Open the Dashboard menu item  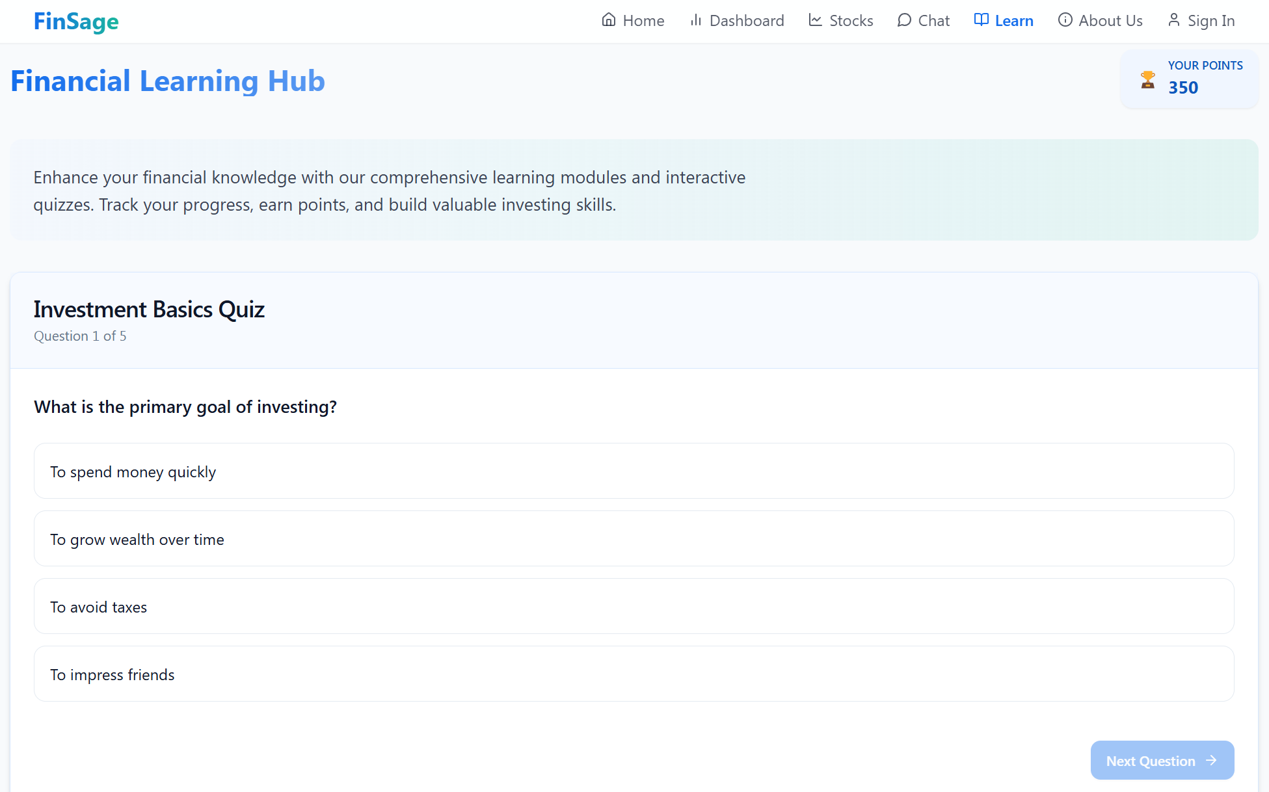[x=746, y=21]
